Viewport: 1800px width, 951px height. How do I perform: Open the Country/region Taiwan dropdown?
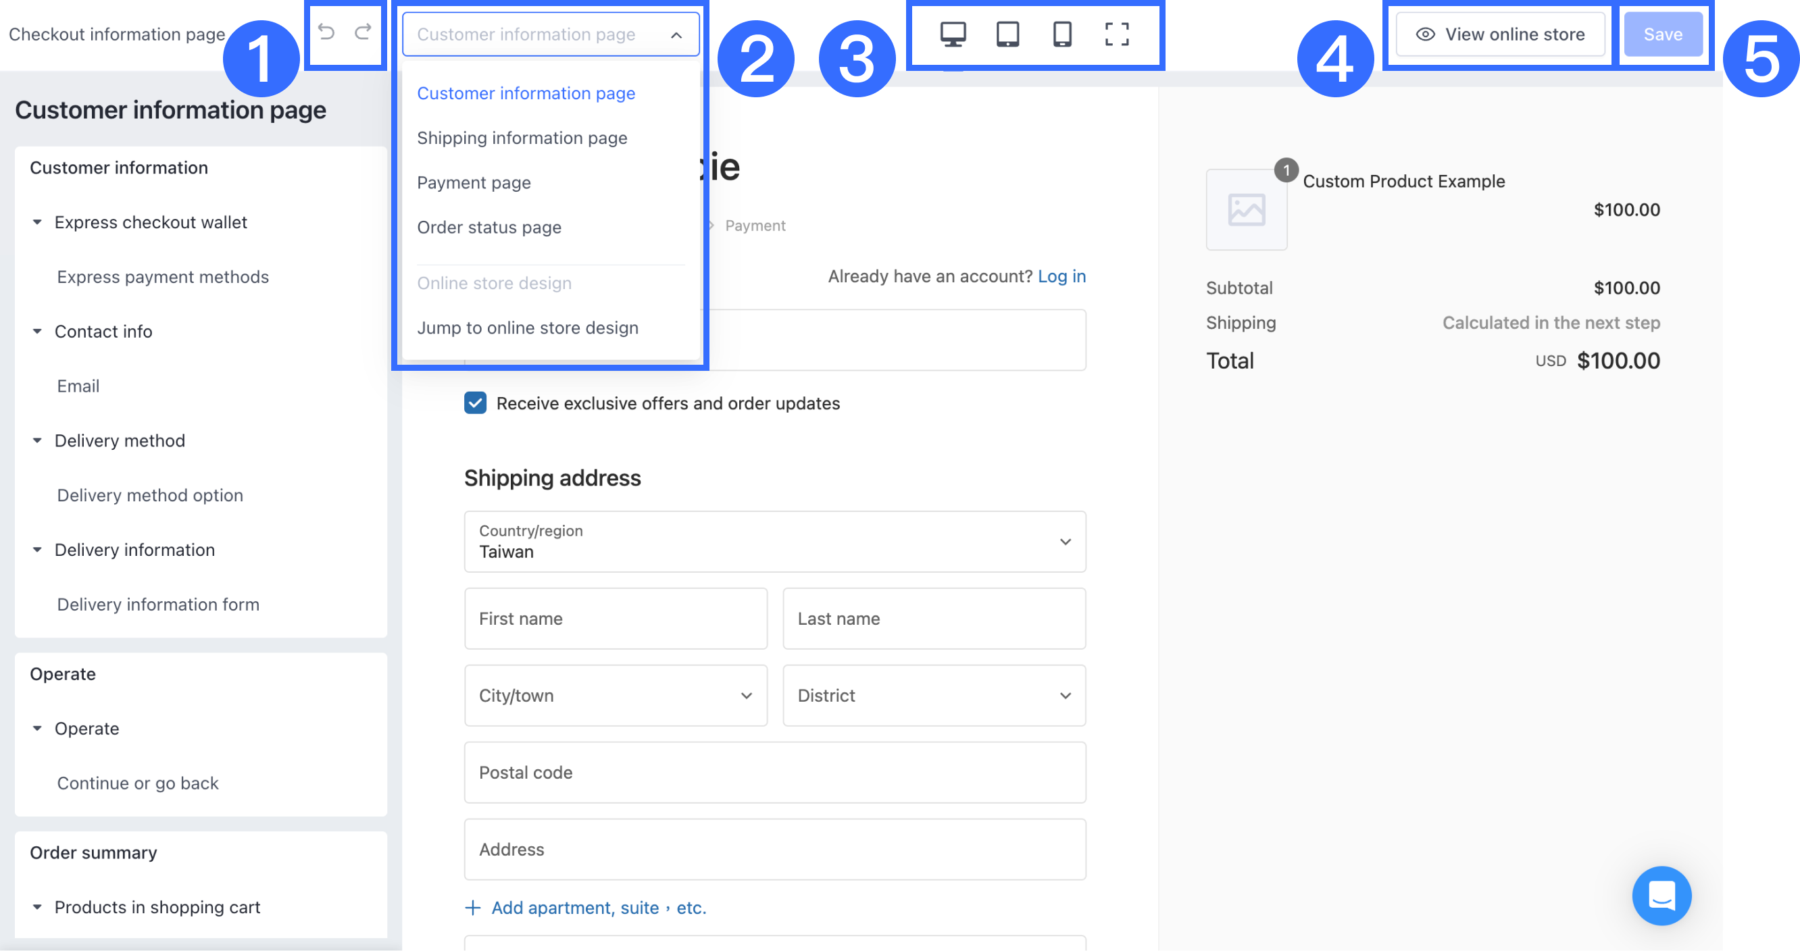click(774, 542)
